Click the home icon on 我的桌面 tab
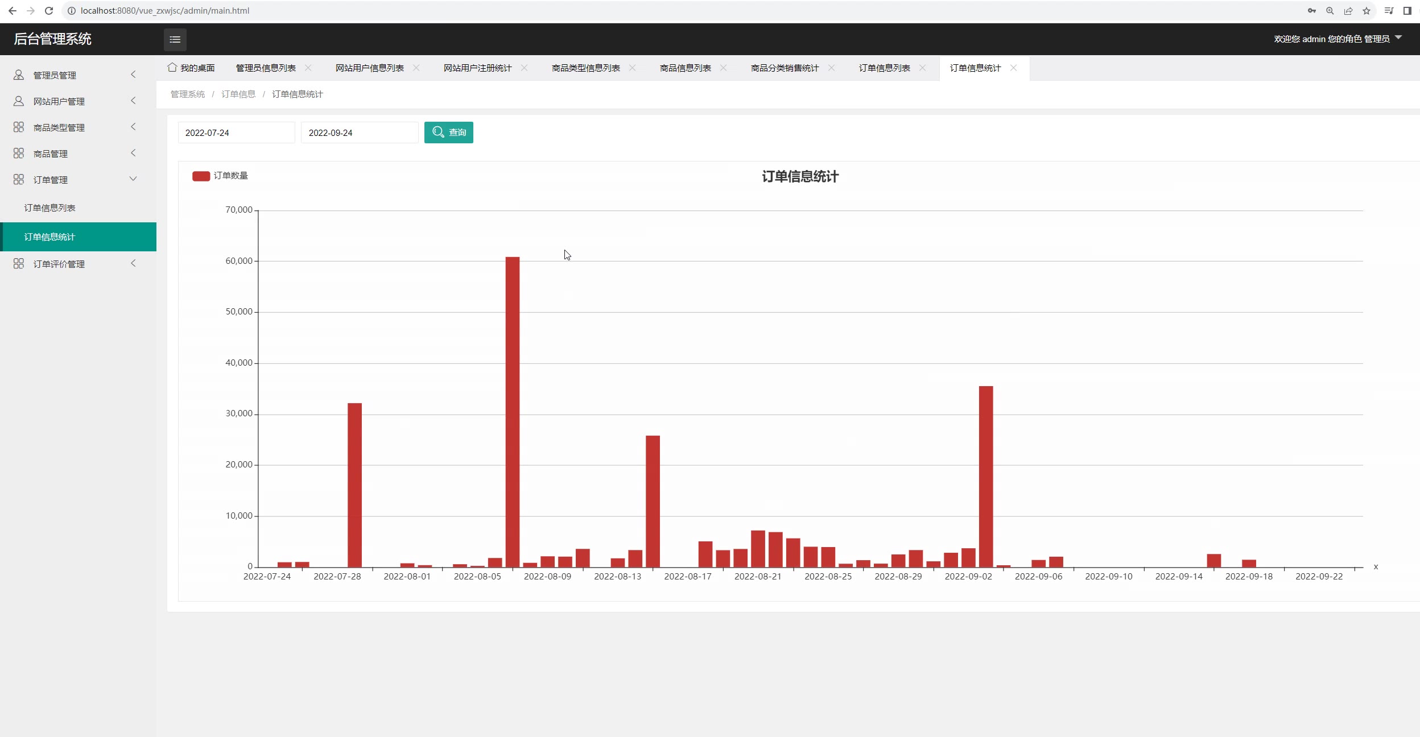This screenshot has height=737, width=1420. point(172,68)
